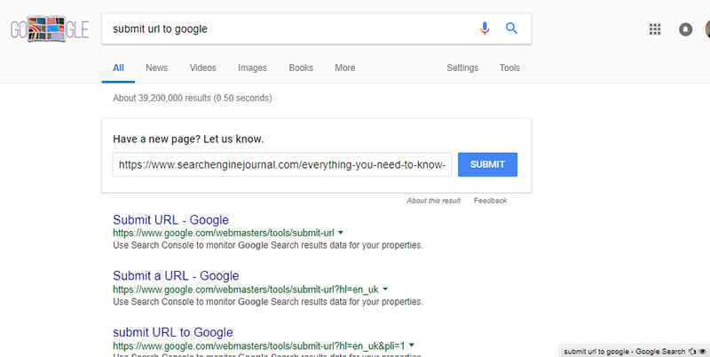710x357 pixels.
Task: Switch to the Images tab
Action: click(252, 67)
